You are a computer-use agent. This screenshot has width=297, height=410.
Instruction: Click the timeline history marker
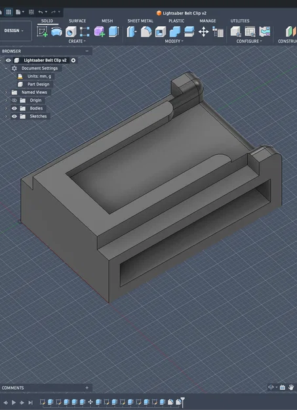point(183,401)
